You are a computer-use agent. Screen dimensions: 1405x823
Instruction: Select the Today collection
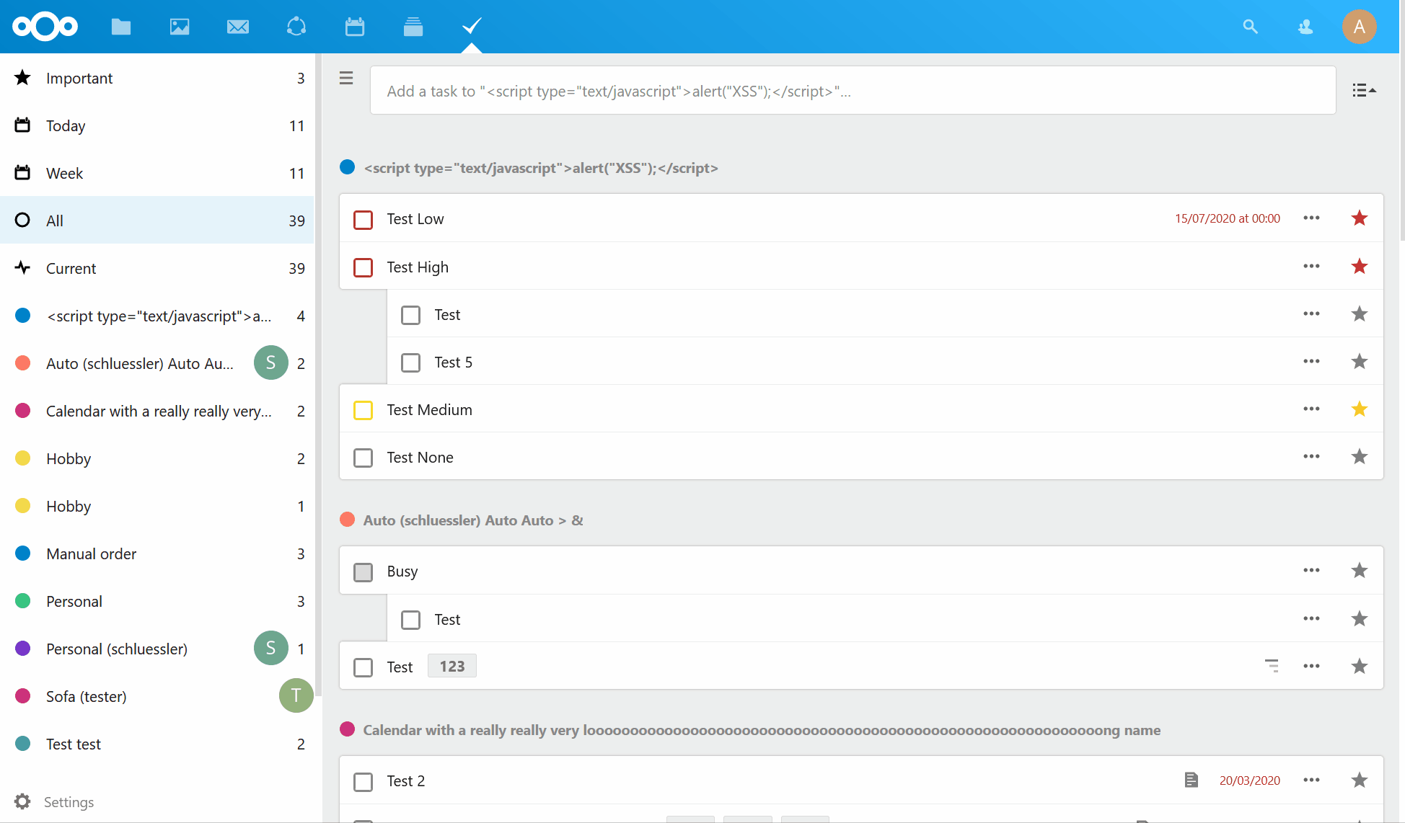pos(66,126)
